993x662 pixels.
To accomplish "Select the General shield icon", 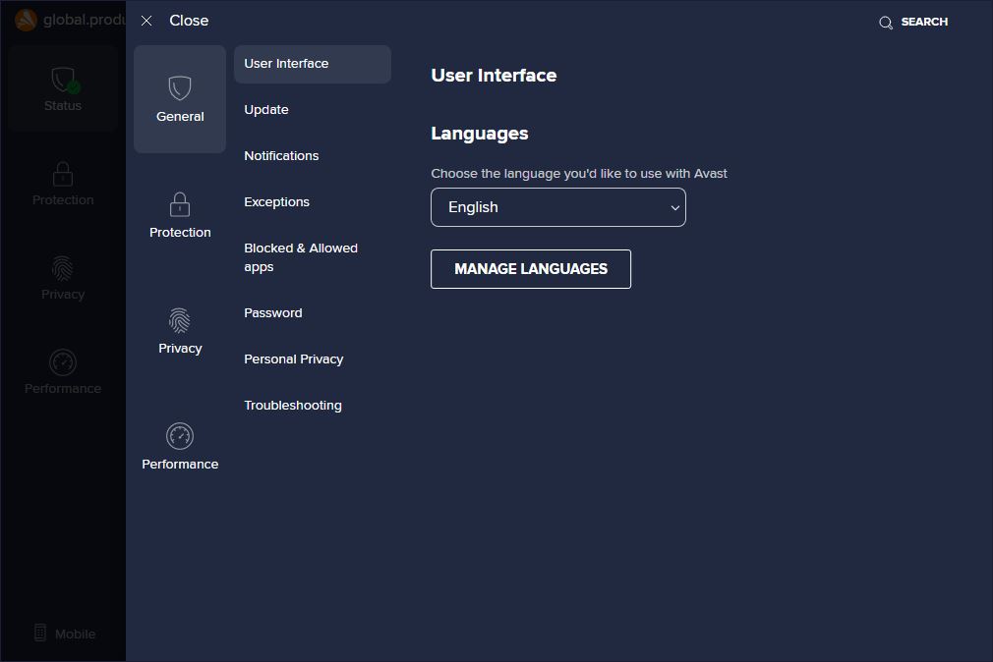I will pos(180,88).
